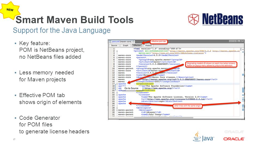Switch to the Source view
This screenshot has height=144, width=256.
(114, 45)
